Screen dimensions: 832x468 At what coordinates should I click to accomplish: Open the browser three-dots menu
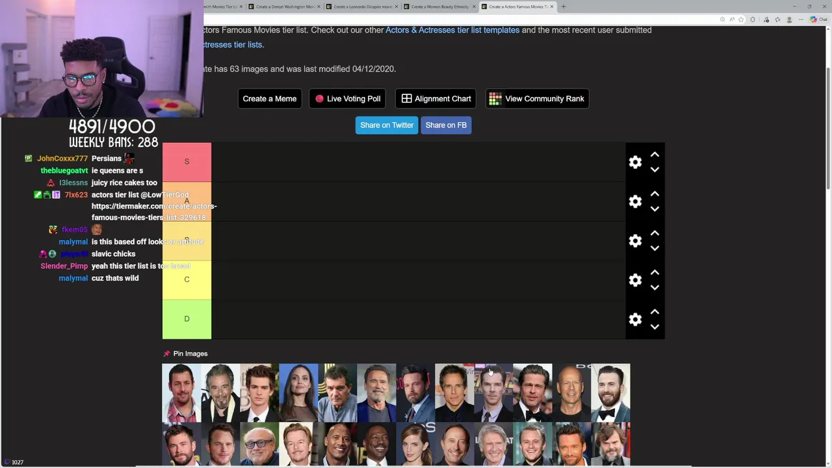coord(801,19)
